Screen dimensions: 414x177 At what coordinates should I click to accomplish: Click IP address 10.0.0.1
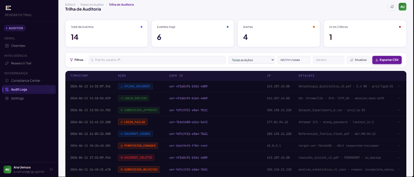[273, 146]
